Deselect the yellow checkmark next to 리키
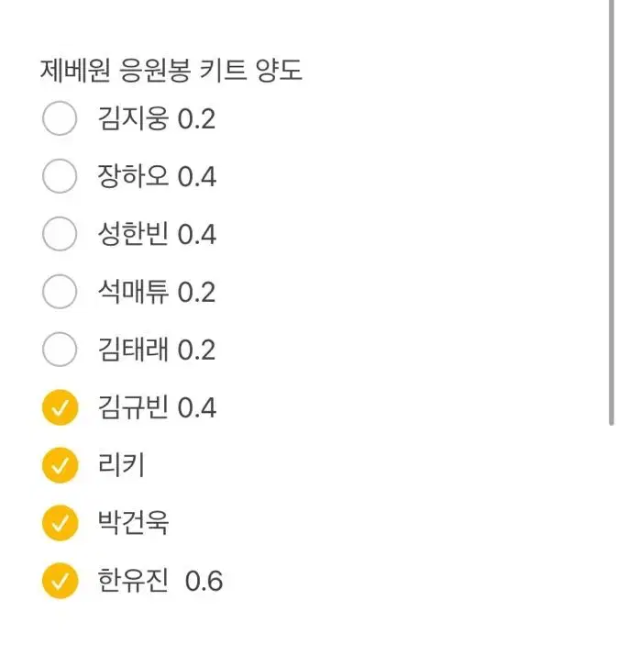The image size is (618, 656). click(60, 466)
